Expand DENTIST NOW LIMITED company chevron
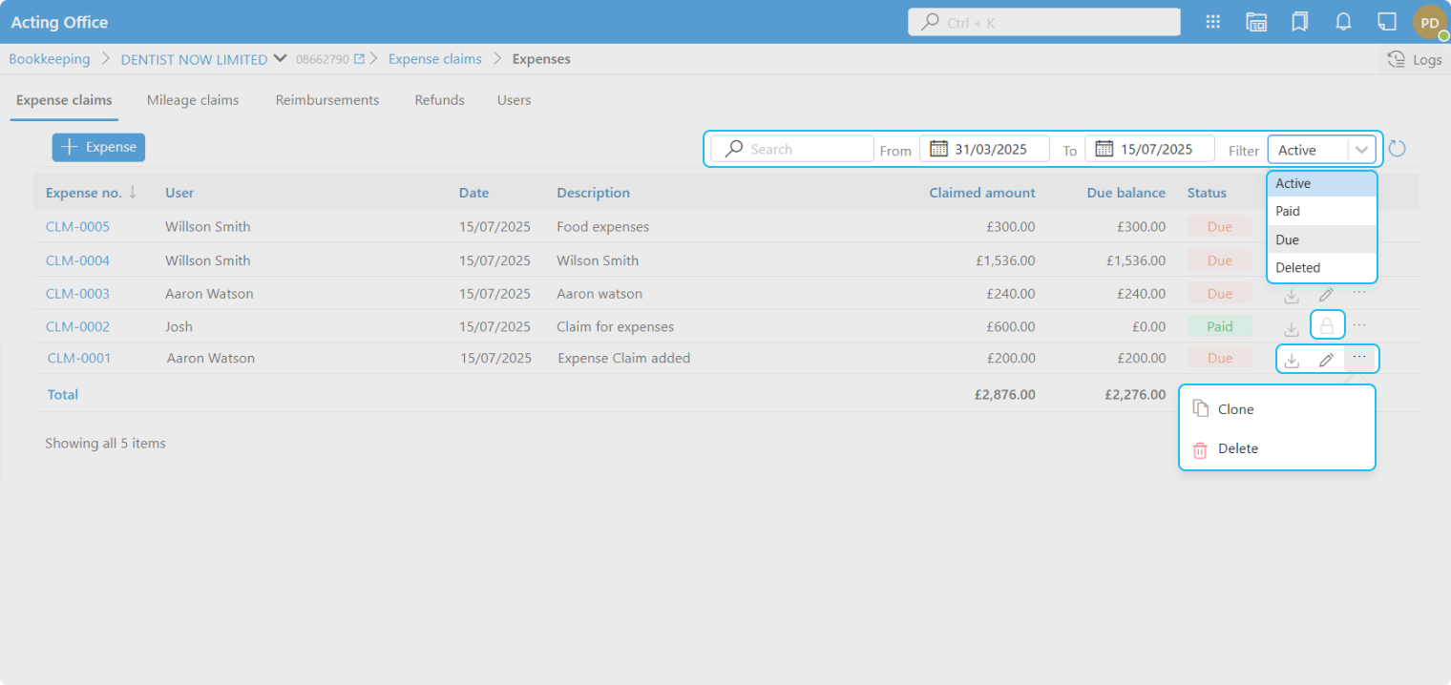The image size is (1451, 685). pos(280,58)
